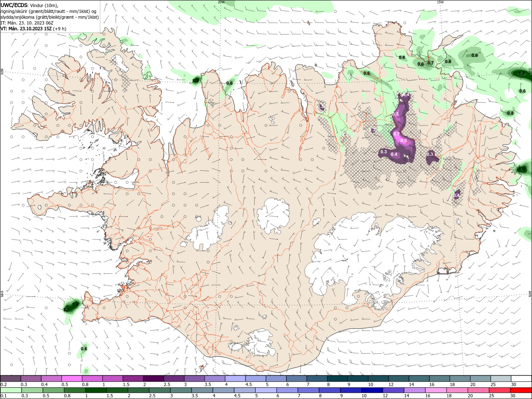
Task: Click the 1.7 rain value near the northeast map corner
Action: click(x=522, y=73)
